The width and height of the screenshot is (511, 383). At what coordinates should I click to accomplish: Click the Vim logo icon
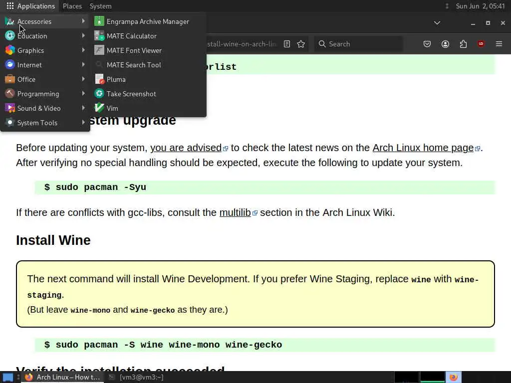pos(99,108)
